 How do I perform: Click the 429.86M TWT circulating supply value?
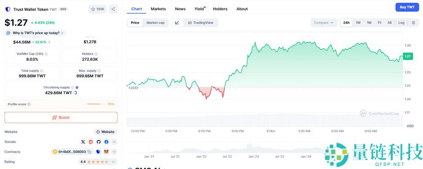(58, 93)
